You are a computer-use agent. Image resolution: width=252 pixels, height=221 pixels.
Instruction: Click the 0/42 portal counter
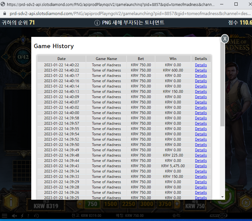23,57
